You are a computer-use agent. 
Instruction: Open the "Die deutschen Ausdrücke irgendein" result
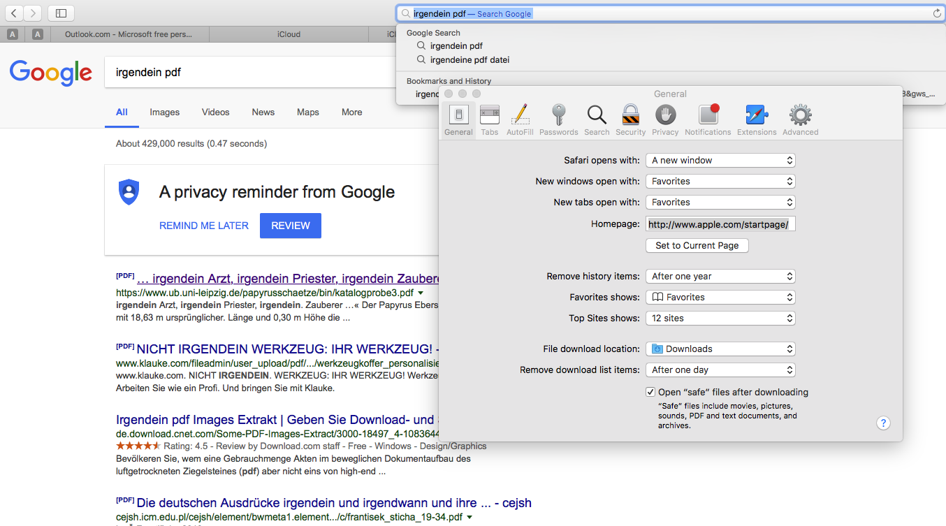click(x=334, y=503)
